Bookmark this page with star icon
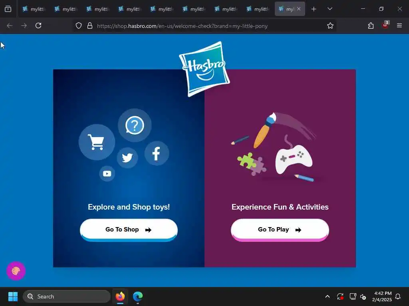The width and height of the screenshot is (409, 306). 330,25
